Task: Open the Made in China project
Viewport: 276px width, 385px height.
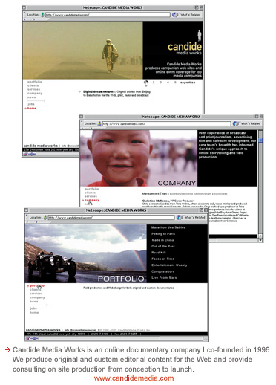Action: [x=162, y=240]
